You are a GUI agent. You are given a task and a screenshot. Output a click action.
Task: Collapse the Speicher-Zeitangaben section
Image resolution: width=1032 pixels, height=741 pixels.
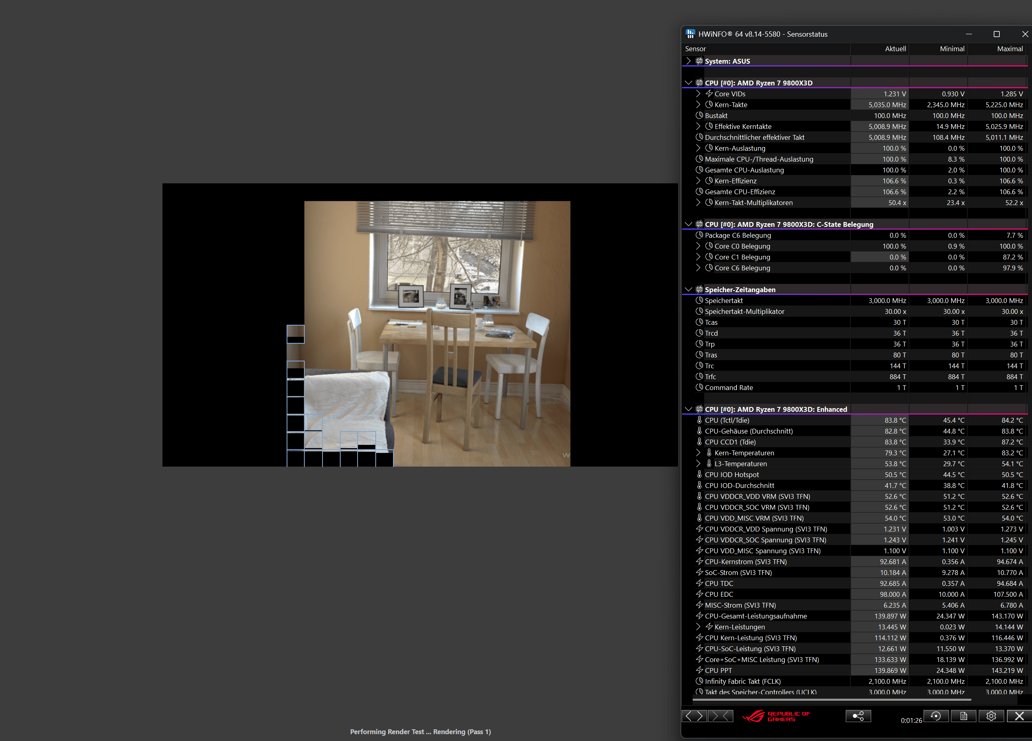(x=689, y=289)
